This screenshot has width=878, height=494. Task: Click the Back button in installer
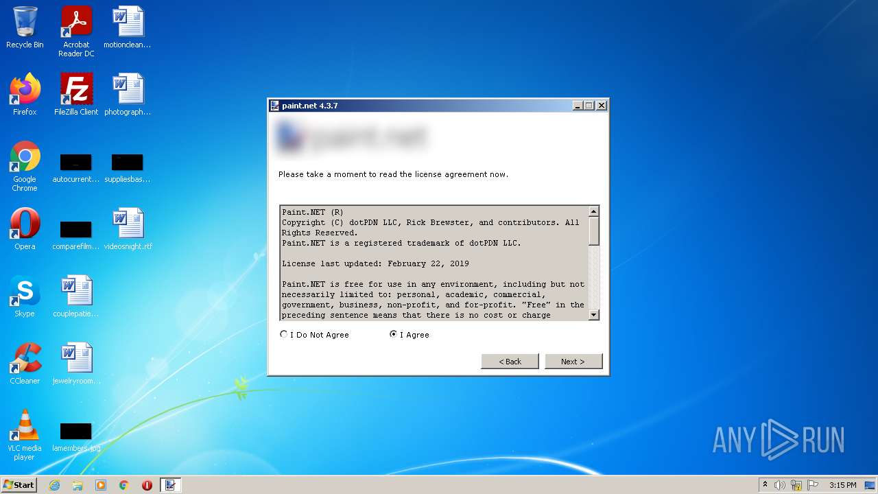click(510, 362)
